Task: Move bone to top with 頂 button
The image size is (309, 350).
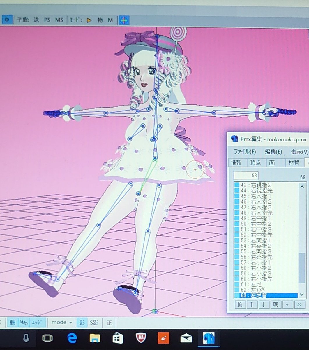Action: point(240,304)
